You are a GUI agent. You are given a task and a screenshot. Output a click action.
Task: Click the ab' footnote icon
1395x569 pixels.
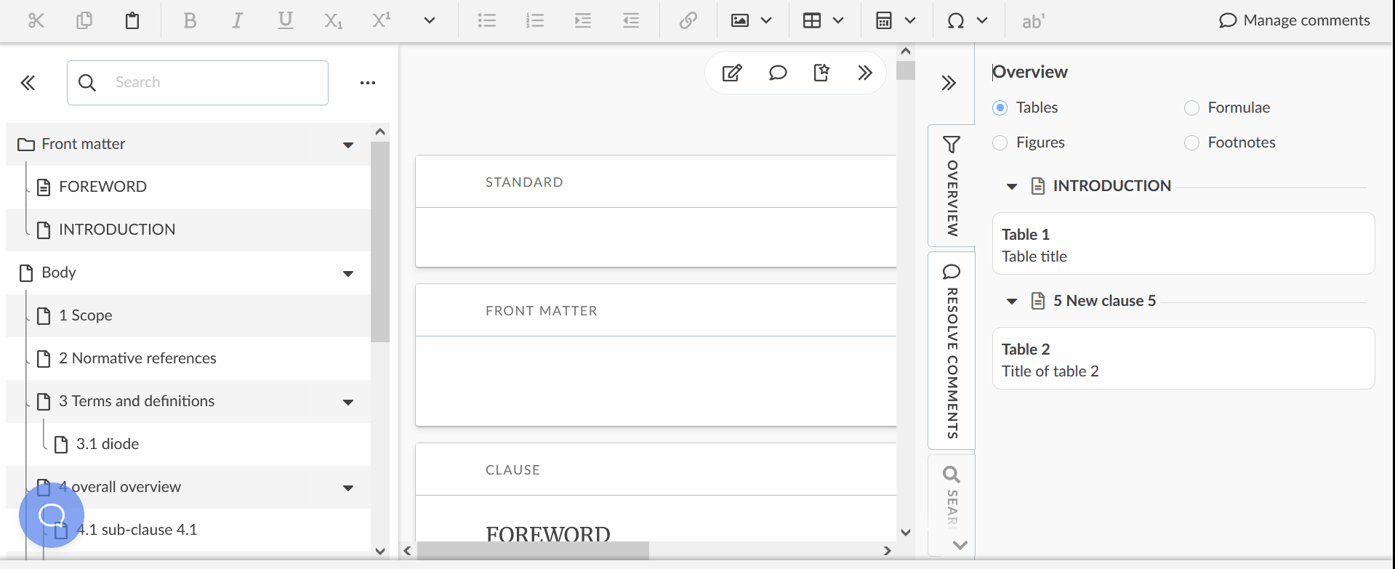[1033, 21]
